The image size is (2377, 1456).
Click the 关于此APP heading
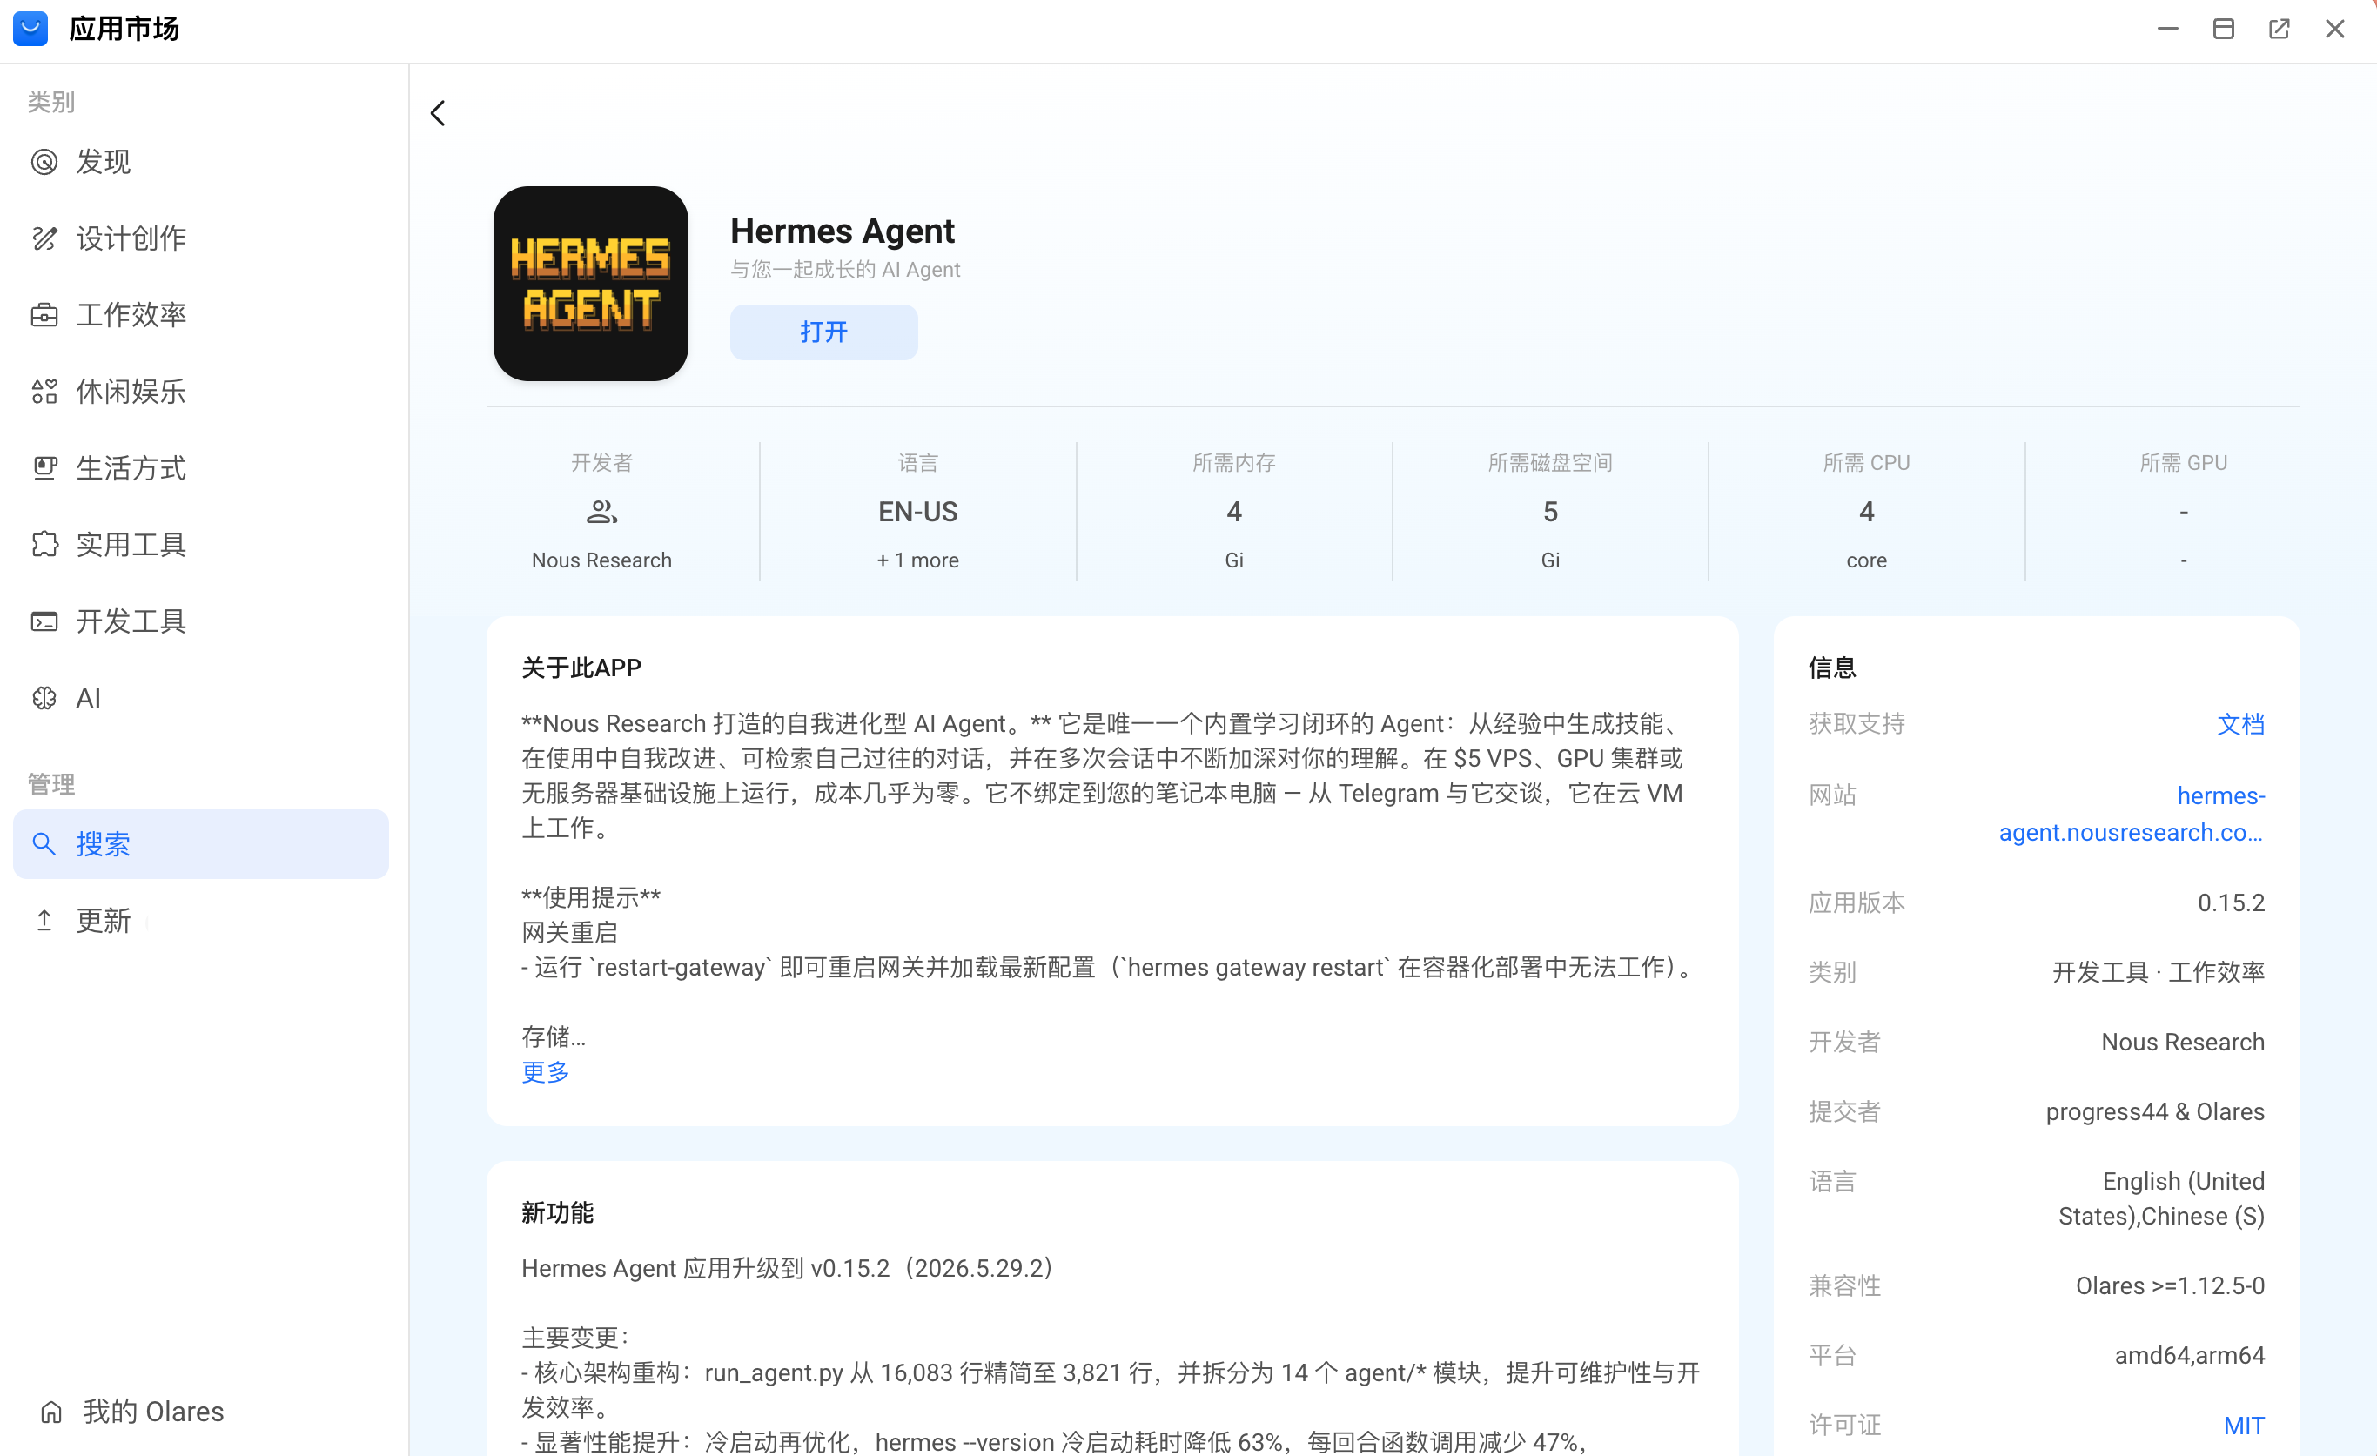[581, 668]
